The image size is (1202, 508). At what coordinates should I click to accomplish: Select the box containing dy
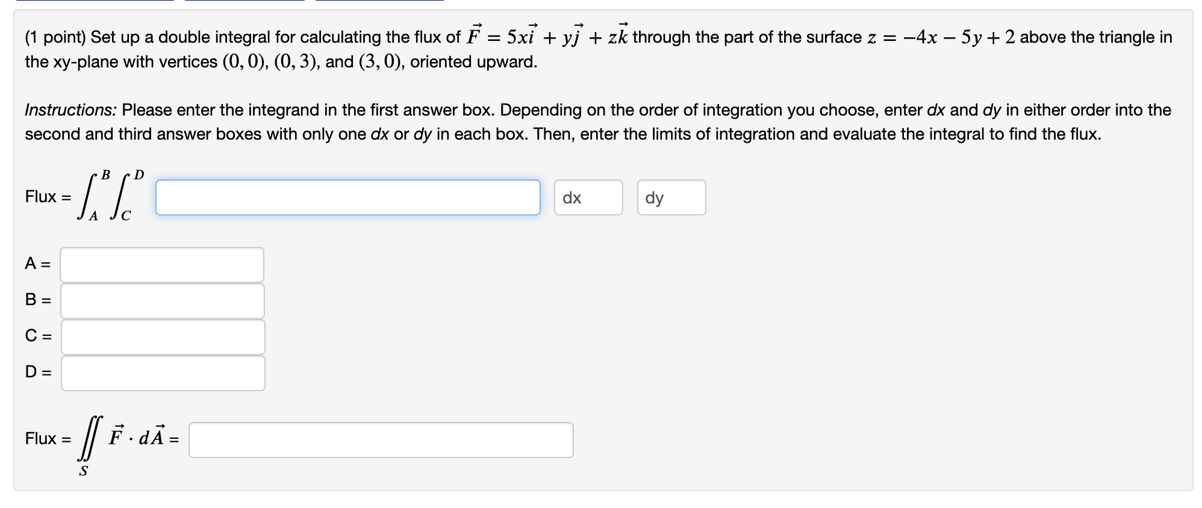tap(671, 197)
